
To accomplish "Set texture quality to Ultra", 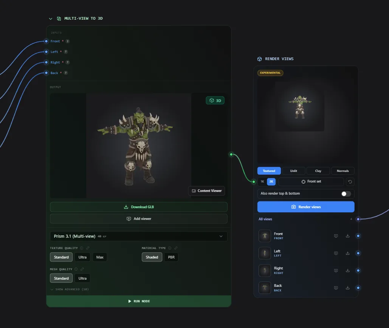I will coord(83,257).
